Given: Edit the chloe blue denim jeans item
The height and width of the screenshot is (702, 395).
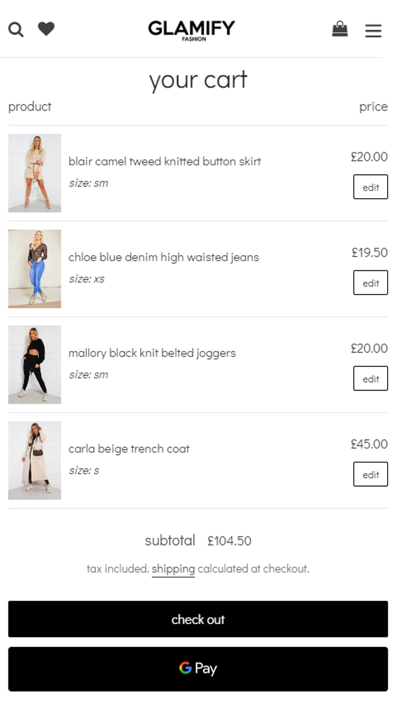Looking at the screenshot, I should coord(370,283).
